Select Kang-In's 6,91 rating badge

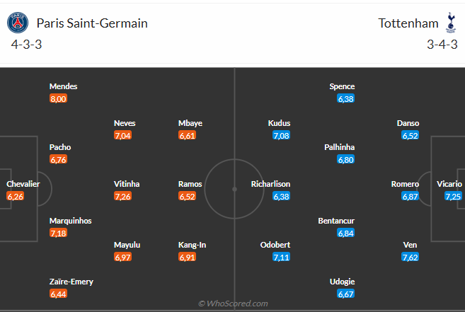tap(187, 258)
